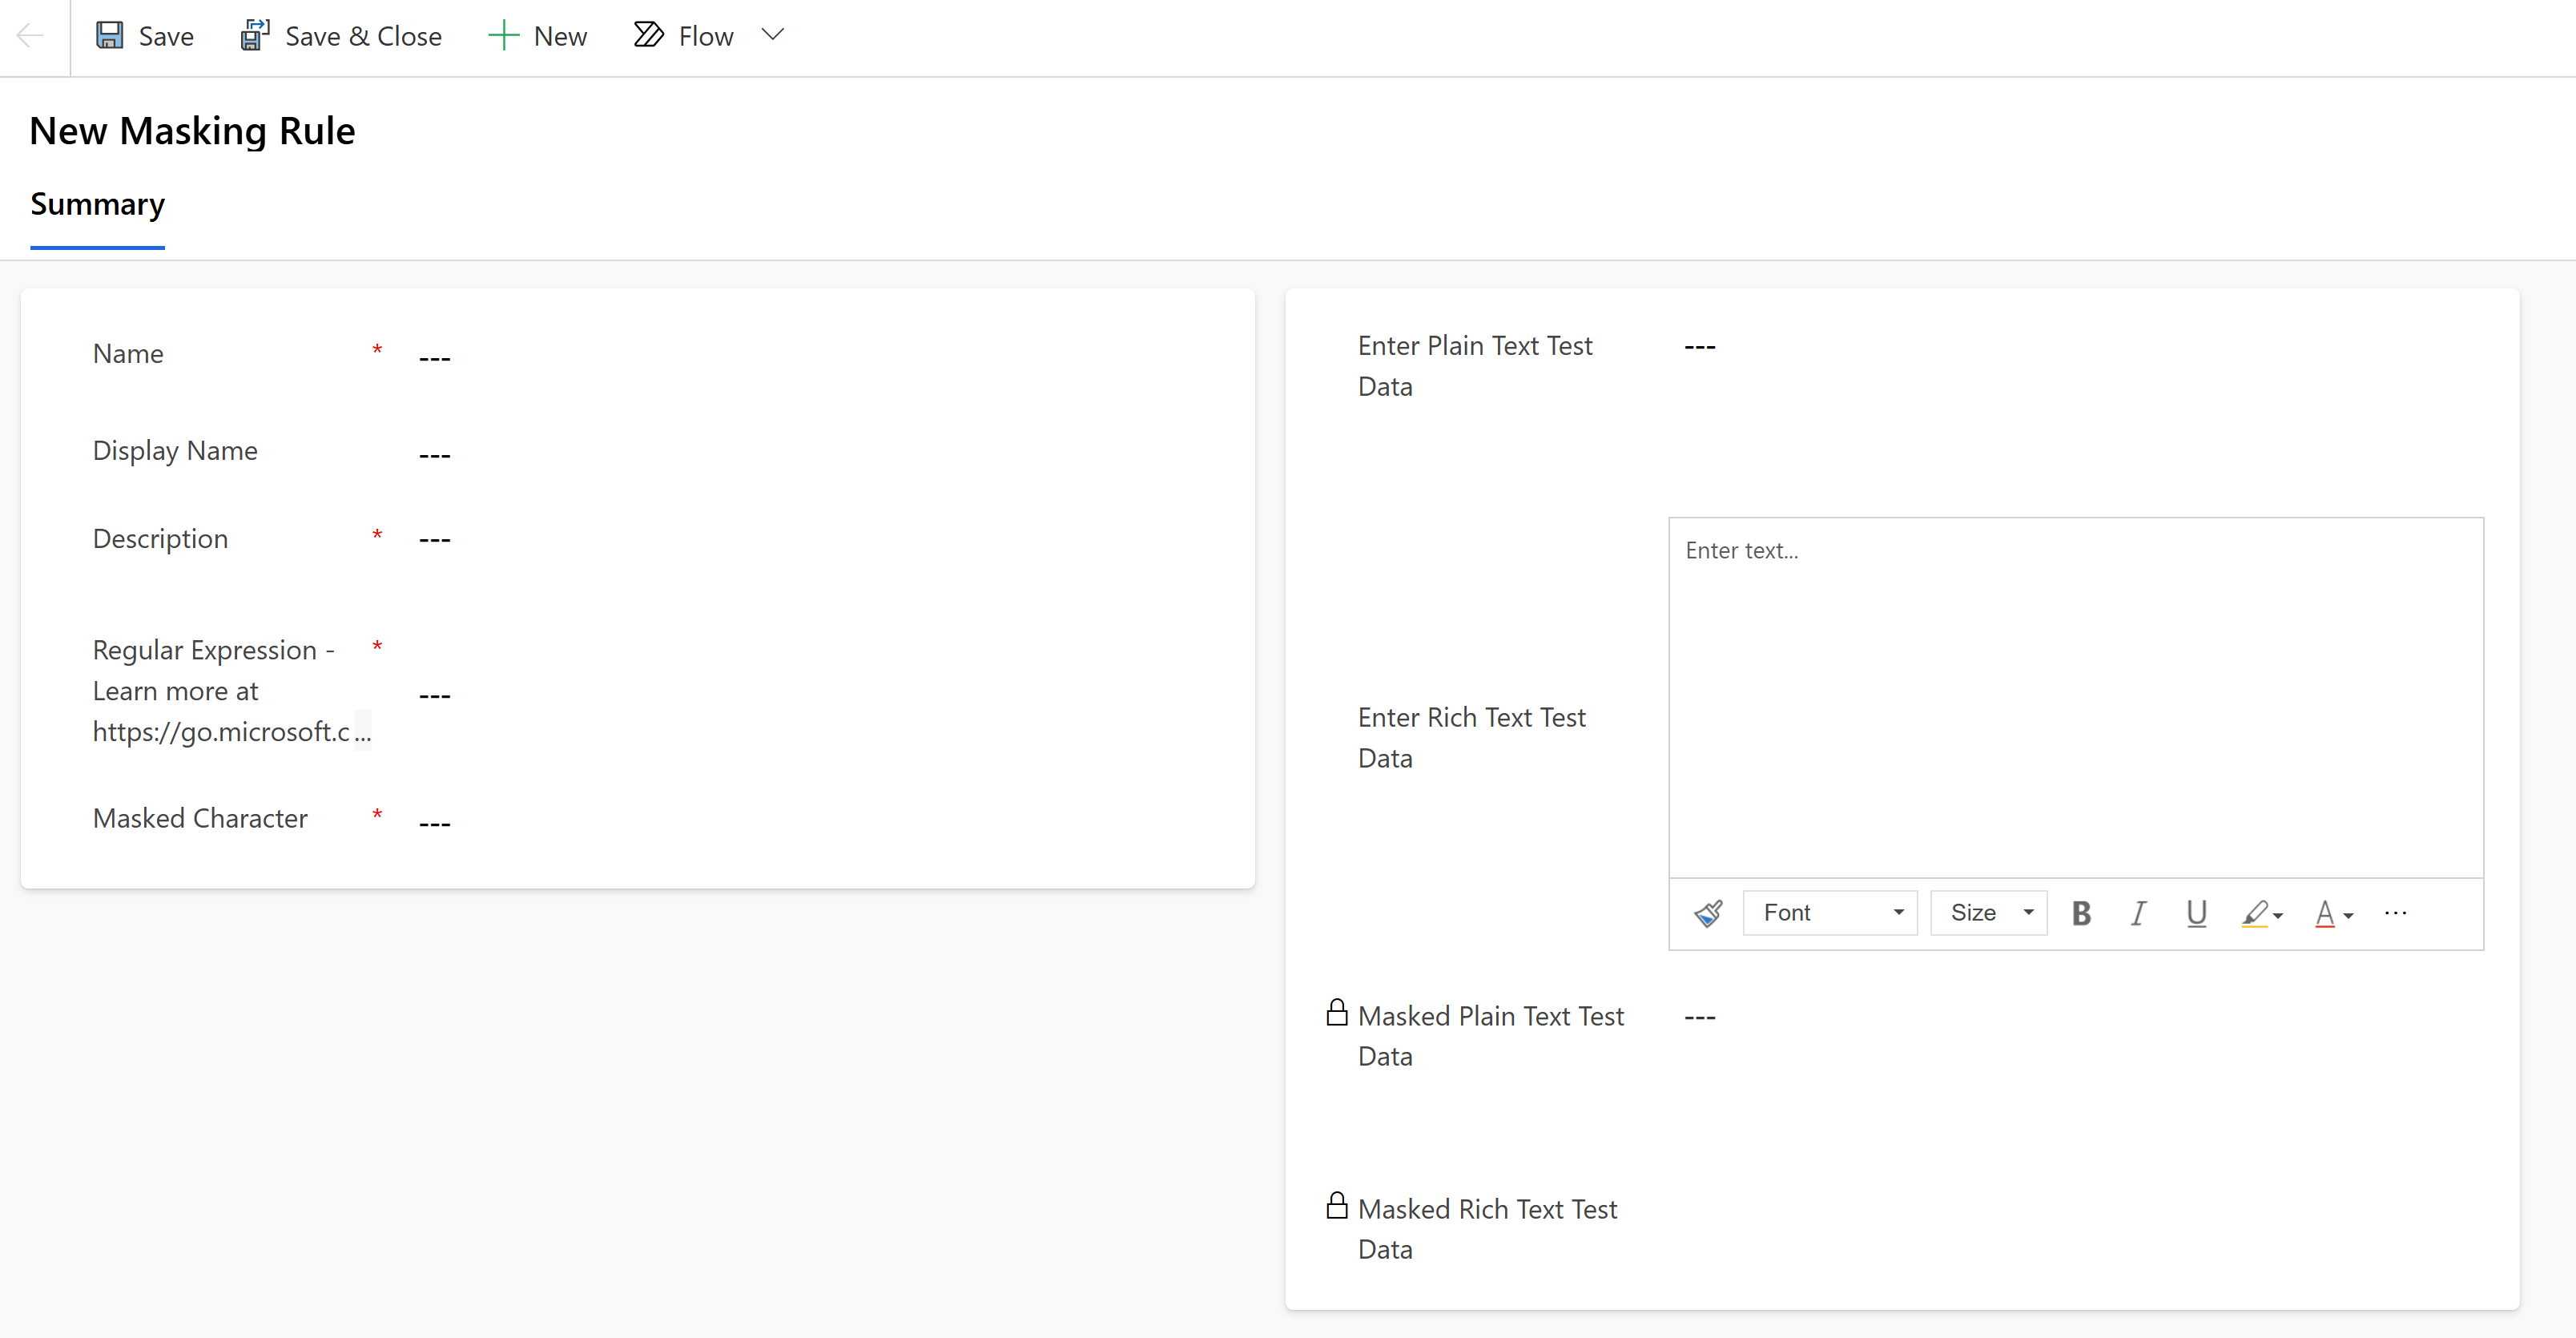Open the Size dropdown
Image resolution: width=2576 pixels, height=1338 pixels.
tap(1989, 913)
